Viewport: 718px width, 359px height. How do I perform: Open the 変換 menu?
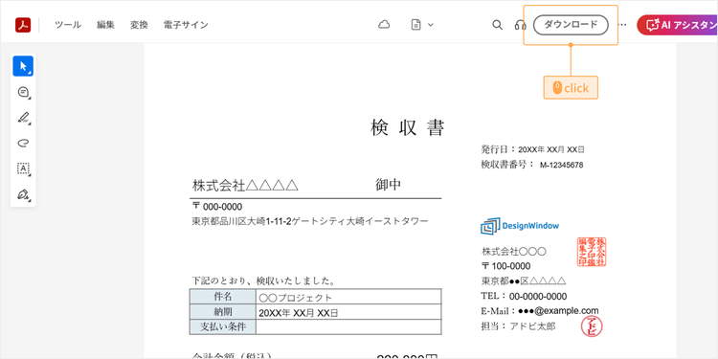pos(139,25)
